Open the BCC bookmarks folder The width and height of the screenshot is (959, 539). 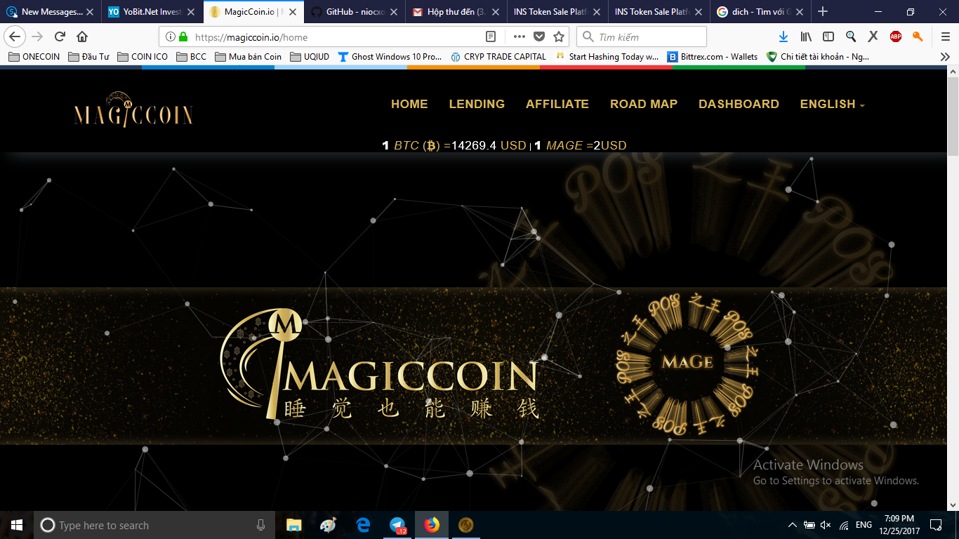tap(192, 57)
